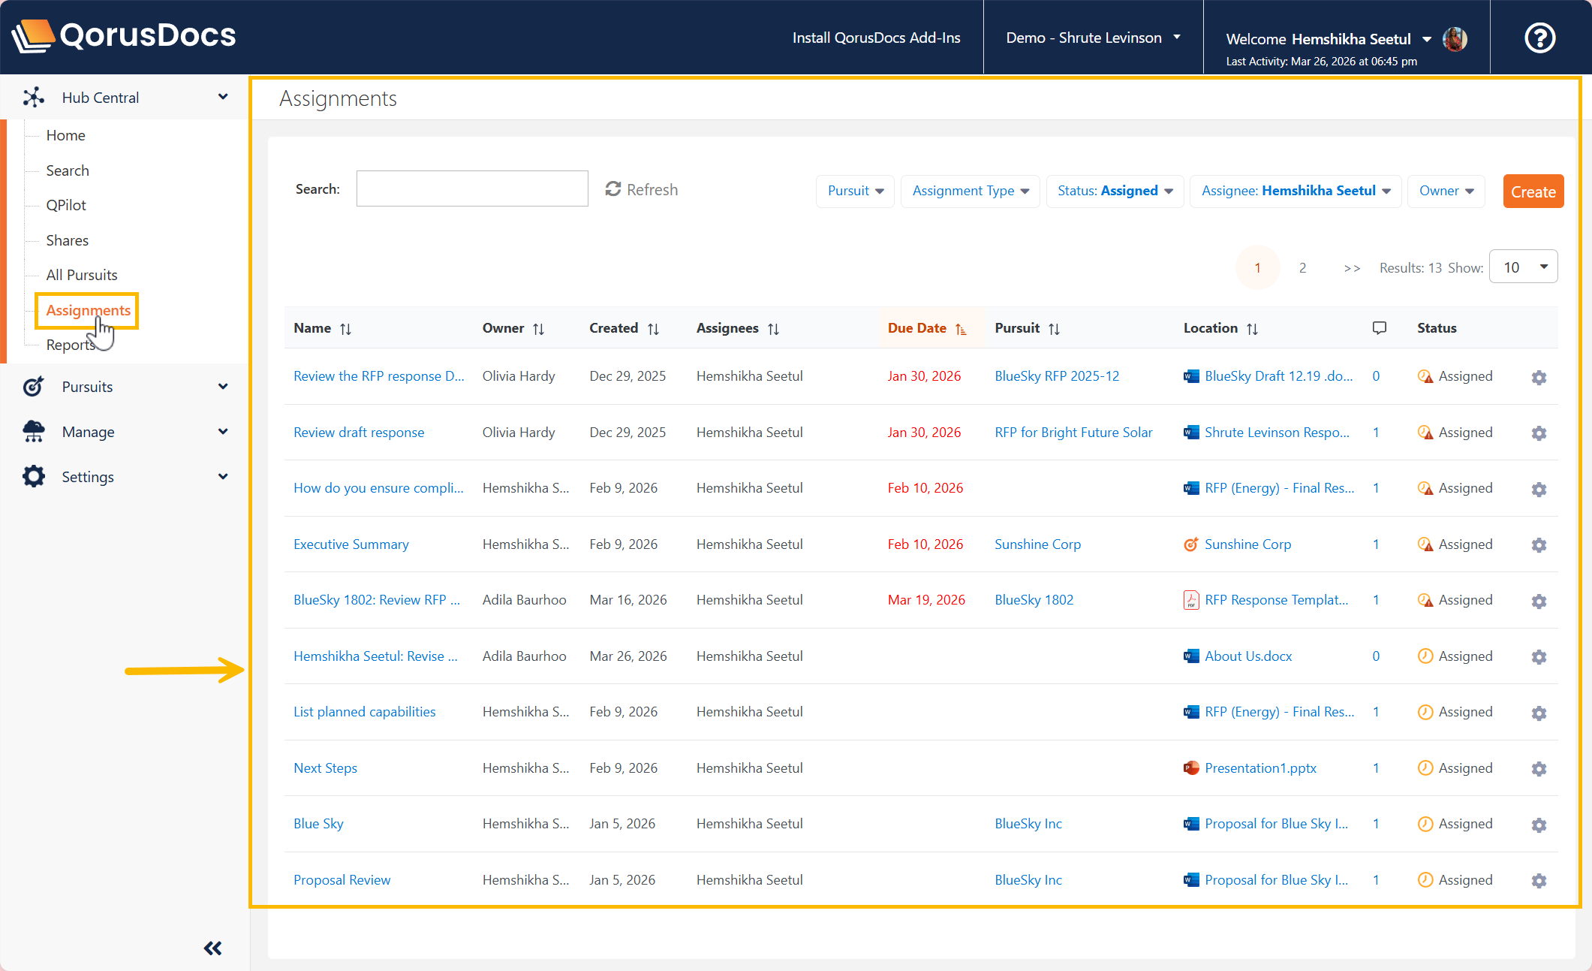The width and height of the screenshot is (1592, 971).
Task: Open All Pursuits in the sidebar
Action: coord(82,275)
